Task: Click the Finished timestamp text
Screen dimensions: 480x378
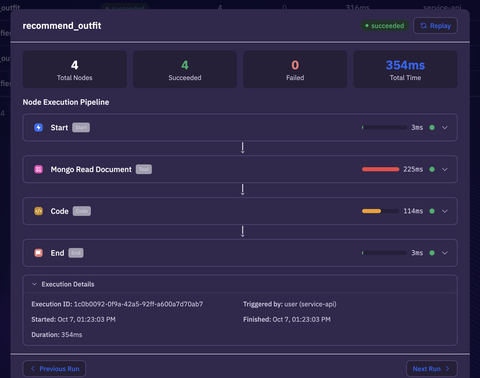Action: [x=287, y=319]
